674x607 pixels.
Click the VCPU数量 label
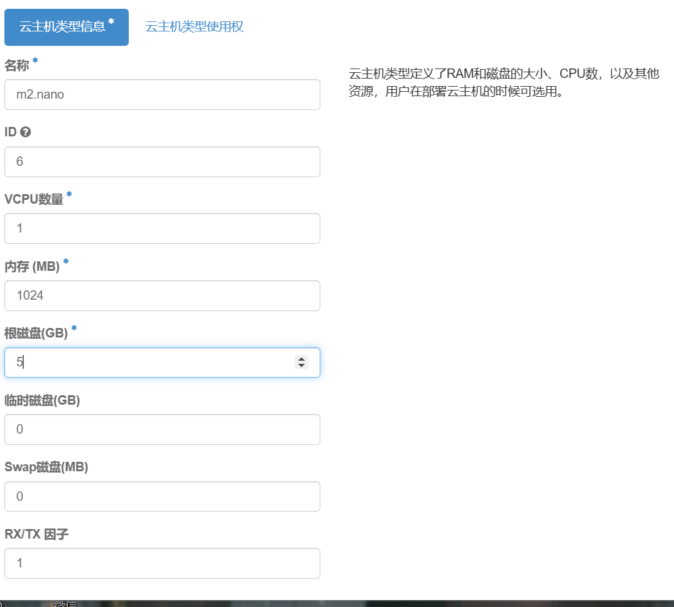34,199
